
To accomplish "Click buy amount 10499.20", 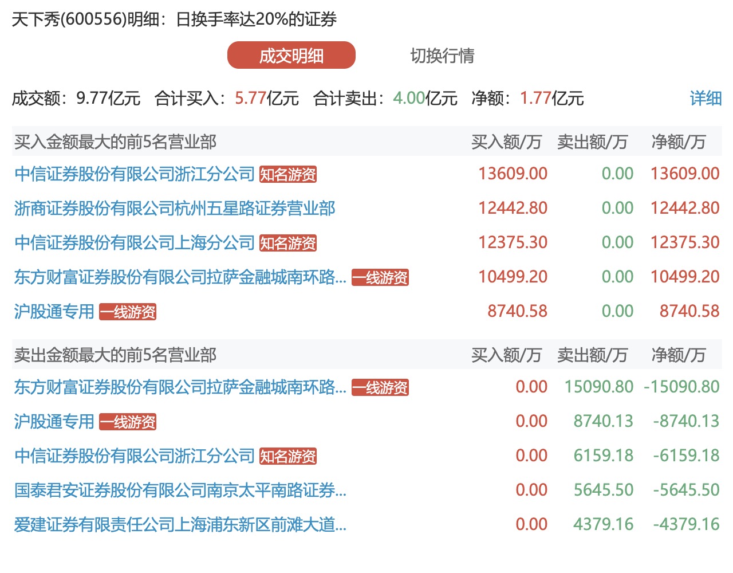I will 513,277.
